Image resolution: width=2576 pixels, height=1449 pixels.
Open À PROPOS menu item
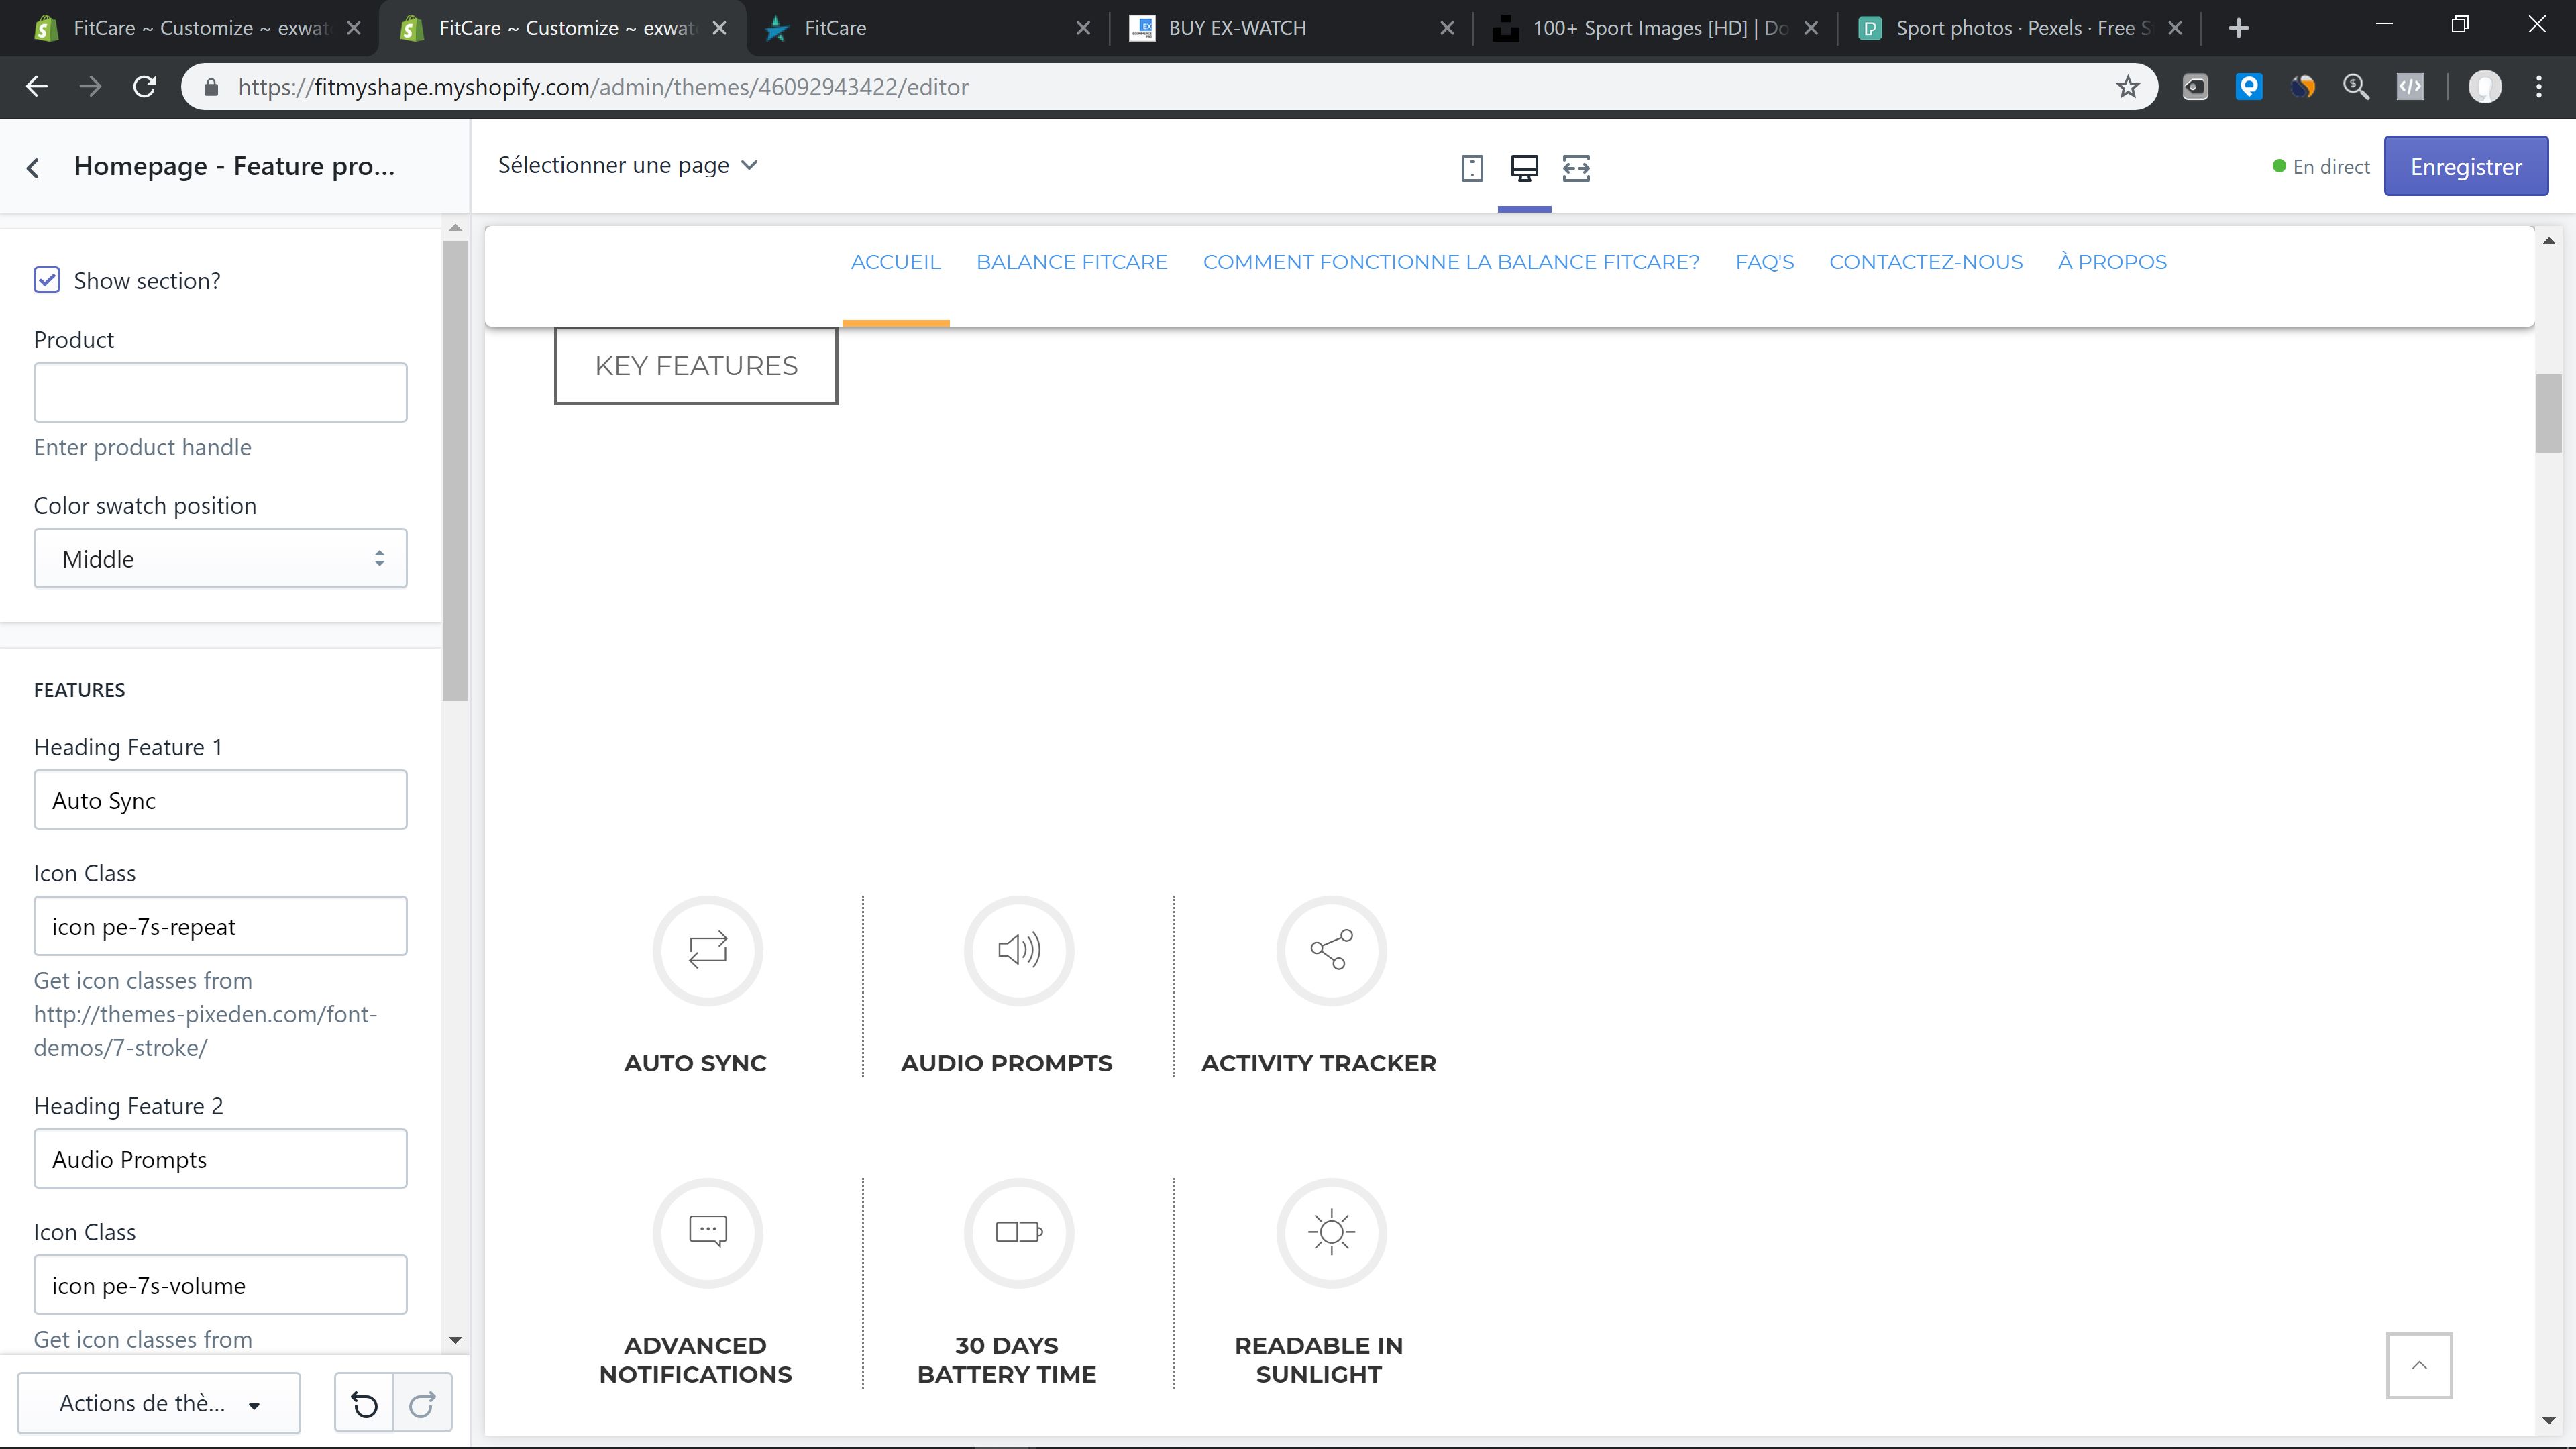pos(2112,262)
